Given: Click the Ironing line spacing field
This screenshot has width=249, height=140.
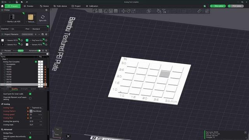Looking at the screenshot, I should 36,121.
